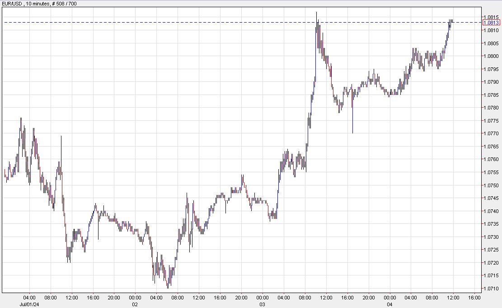502x308 pixels.
Task: Select the 03 session date label
Action: [261, 304]
